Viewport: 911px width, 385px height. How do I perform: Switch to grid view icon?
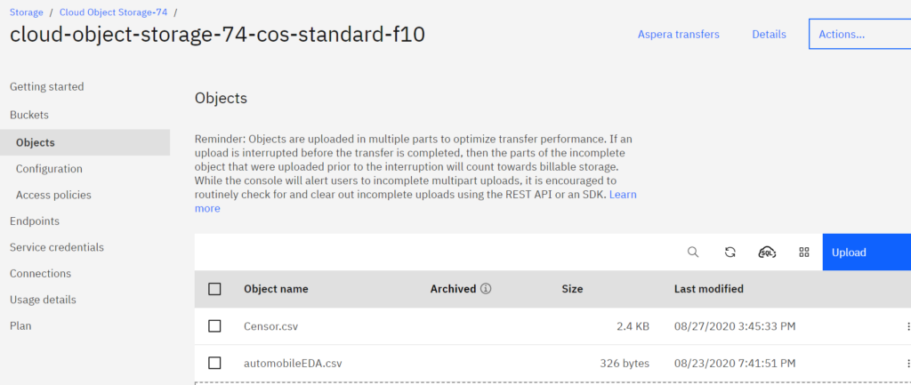[x=804, y=252]
